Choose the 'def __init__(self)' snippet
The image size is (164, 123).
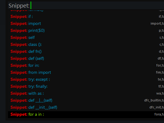[86, 107]
